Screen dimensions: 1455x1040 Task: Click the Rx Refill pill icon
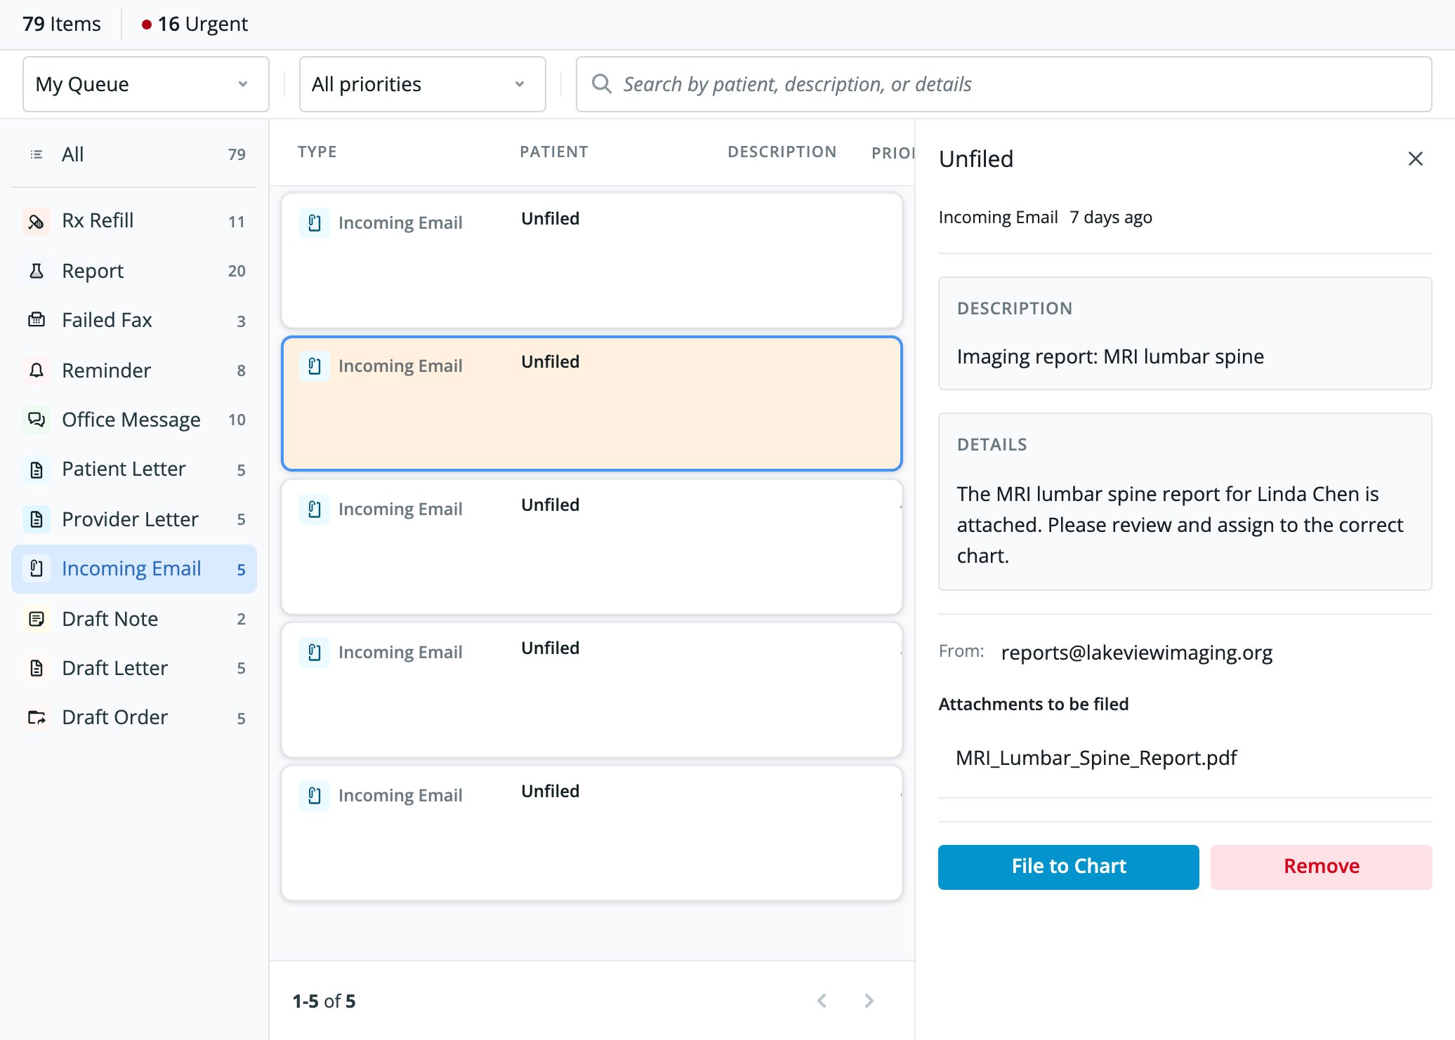pyautogui.click(x=37, y=221)
